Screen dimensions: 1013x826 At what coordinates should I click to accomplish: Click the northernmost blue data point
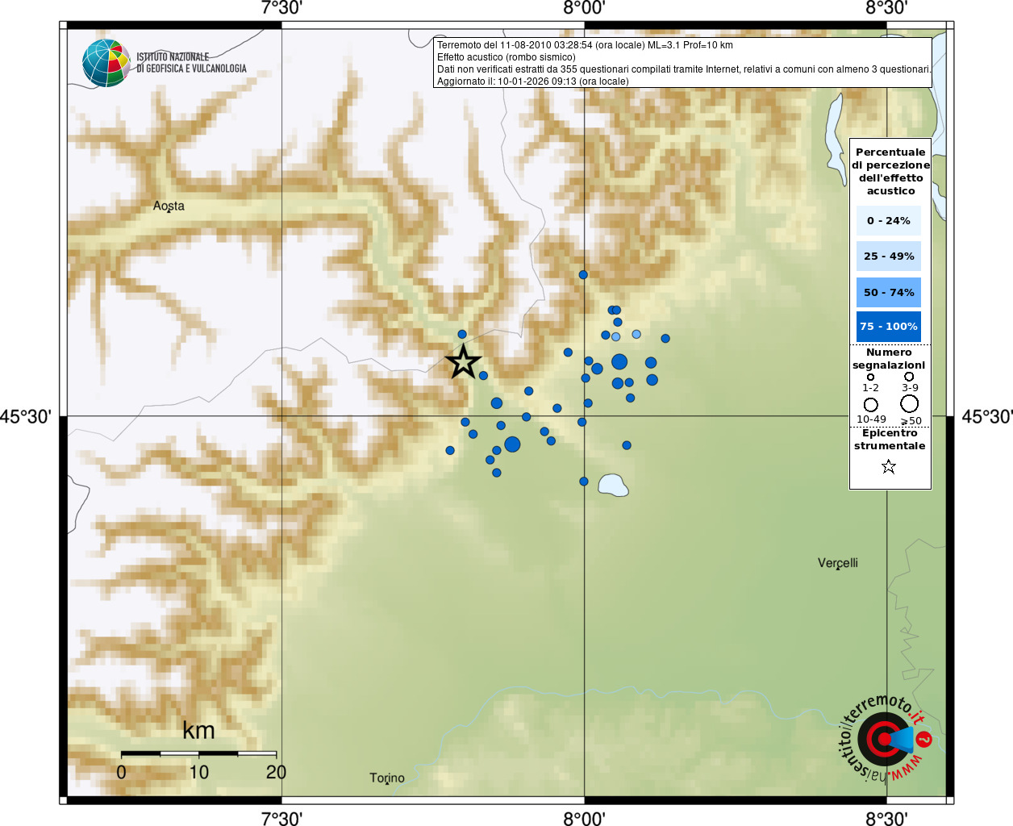[583, 275]
